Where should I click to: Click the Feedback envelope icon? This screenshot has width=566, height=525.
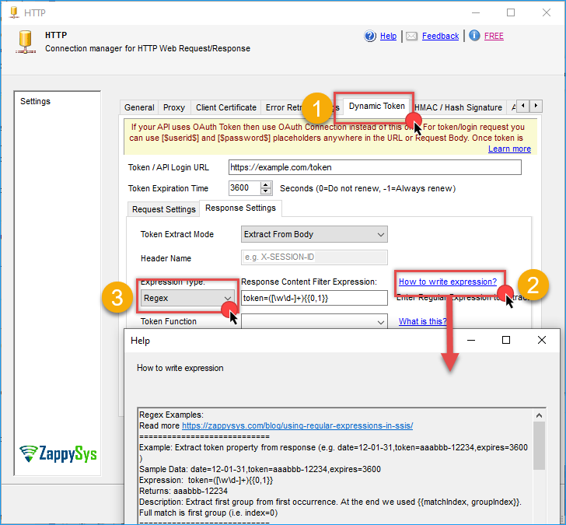pyautogui.click(x=411, y=36)
